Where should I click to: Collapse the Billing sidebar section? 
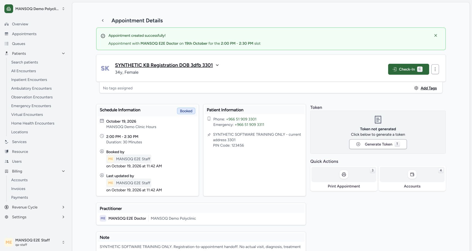point(63,171)
